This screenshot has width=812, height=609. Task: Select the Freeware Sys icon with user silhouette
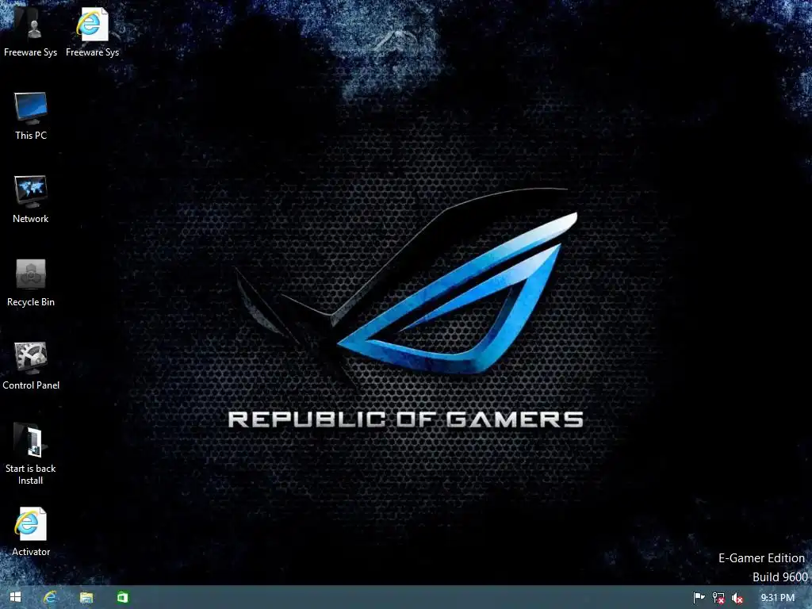(31, 32)
